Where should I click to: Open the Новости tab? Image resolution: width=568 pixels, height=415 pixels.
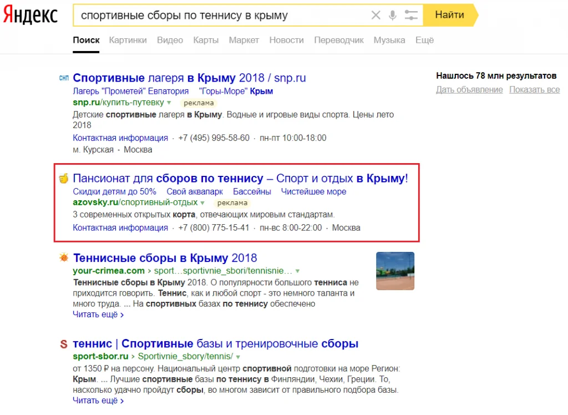pos(286,40)
